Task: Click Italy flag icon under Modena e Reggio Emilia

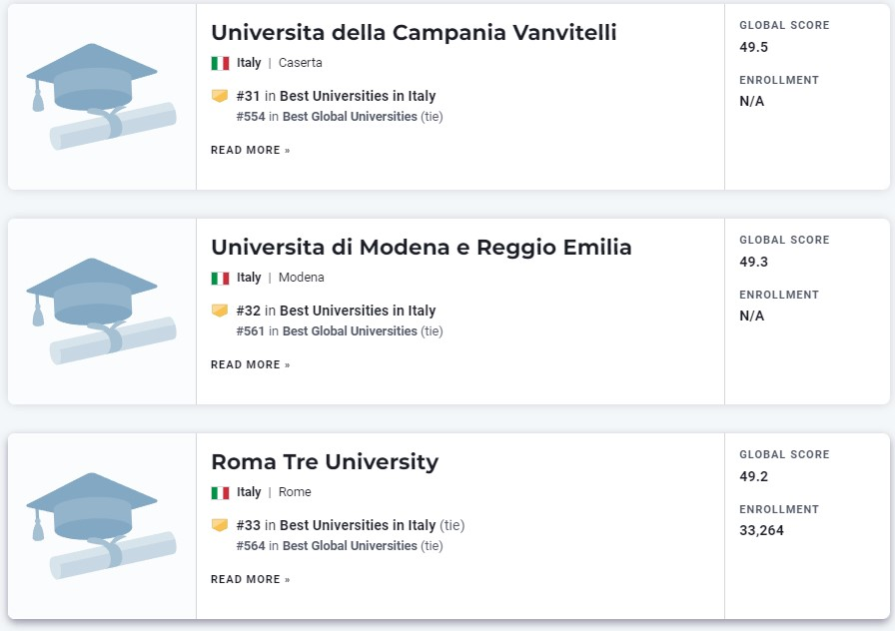Action: (220, 278)
